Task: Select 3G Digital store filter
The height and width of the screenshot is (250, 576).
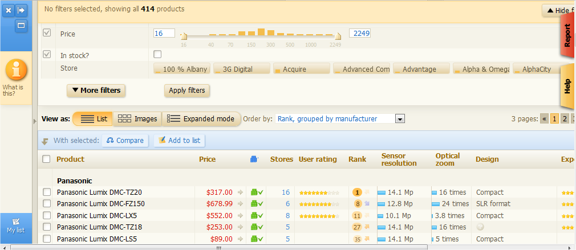Action: click(x=242, y=68)
